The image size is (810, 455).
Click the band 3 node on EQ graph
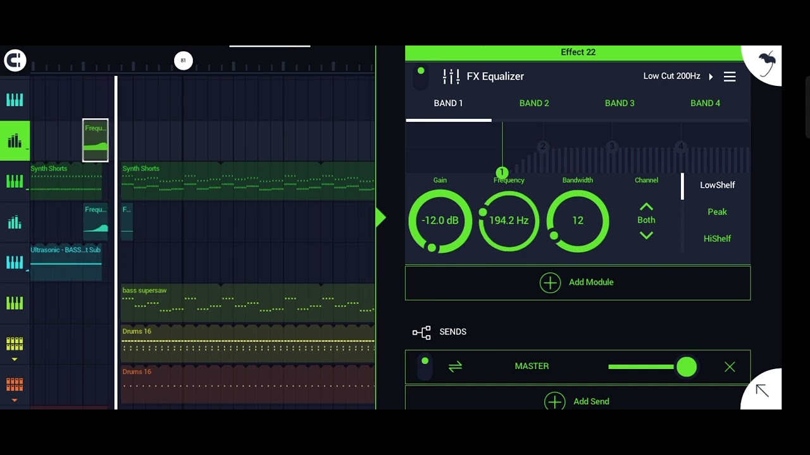click(611, 147)
